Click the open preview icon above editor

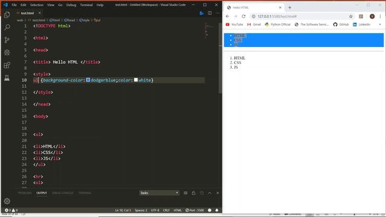click(201, 13)
